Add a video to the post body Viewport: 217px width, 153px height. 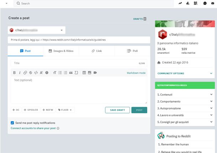(95, 73)
